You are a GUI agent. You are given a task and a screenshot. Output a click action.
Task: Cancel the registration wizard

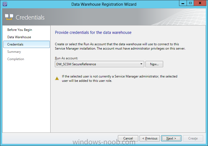[128, 138]
